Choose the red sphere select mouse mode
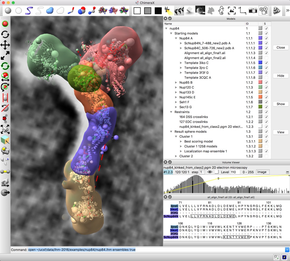 [5, 24]
